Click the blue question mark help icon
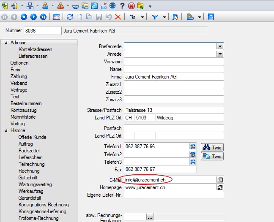The width and height of the screenshot is (274, 222). pyautogui.click(x=122, y=6)
